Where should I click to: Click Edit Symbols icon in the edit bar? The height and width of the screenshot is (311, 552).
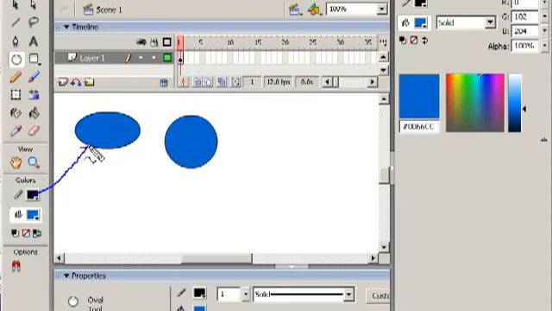pyautogui.click(x=314, y=10)
